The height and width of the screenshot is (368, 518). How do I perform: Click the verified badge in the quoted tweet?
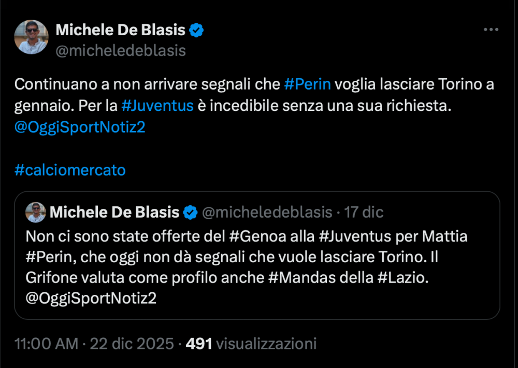(x=191, y=212)
